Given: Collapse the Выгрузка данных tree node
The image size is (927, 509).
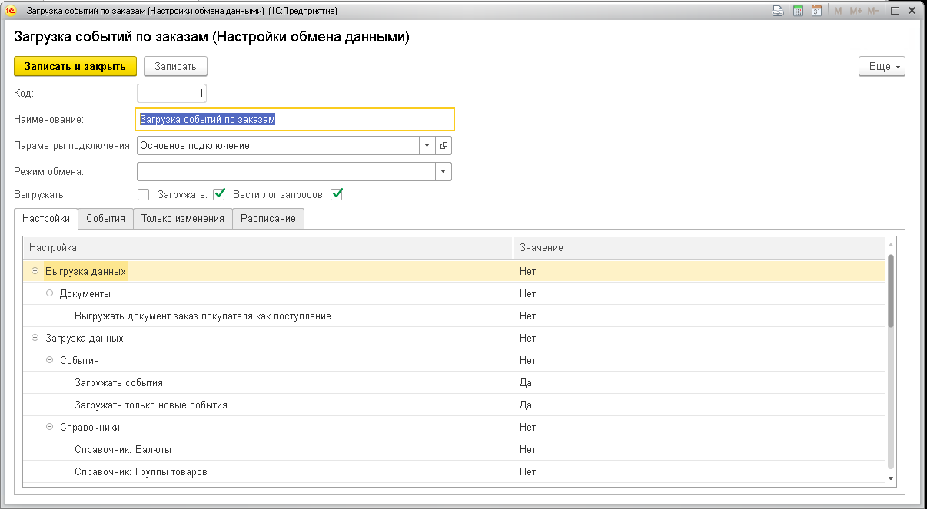Looking at the screenshot, I should click(x=35, y=271).
